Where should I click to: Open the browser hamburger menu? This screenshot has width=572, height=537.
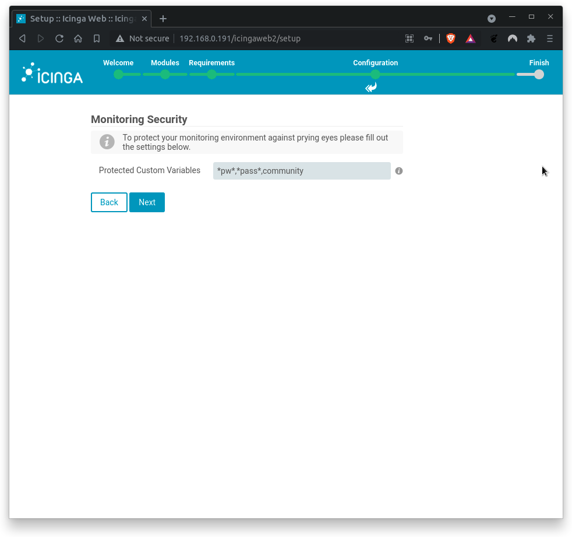tap(549, 38)
